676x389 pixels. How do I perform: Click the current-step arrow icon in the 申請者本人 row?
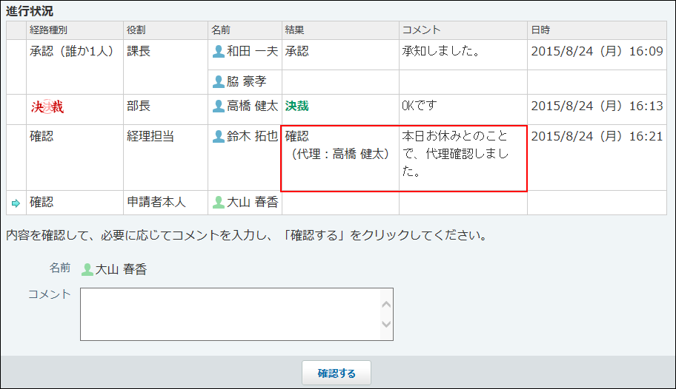16,203
